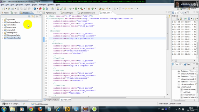Image resolution: width=199 pixels, height=112 pixels.
Task: Select the AplicacaoBanco project
Action: click(13, 22)
